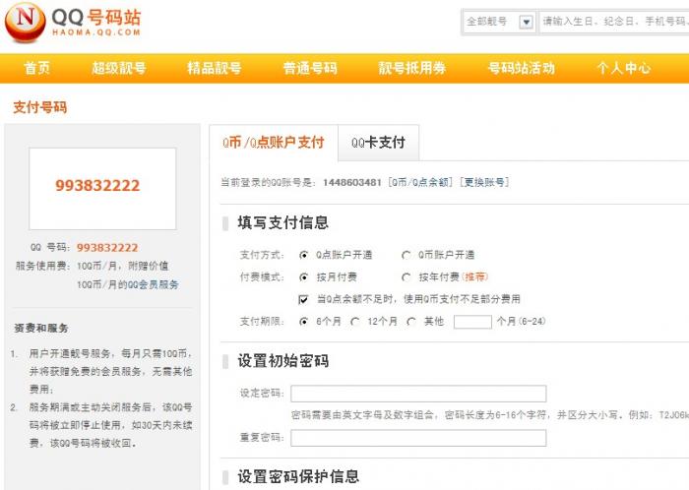Screen dimensions: 689x490
Task: Click the 设置密码保护信息 section heading
Action: click(x=298, y=476)
